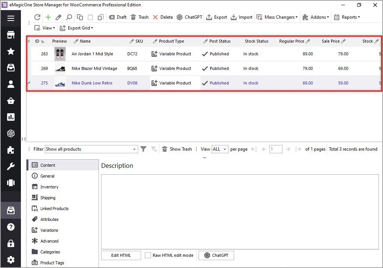Open the Customers section in the left sidebar
The height and width of the screenshot is (268, 383).
[10, 84]
